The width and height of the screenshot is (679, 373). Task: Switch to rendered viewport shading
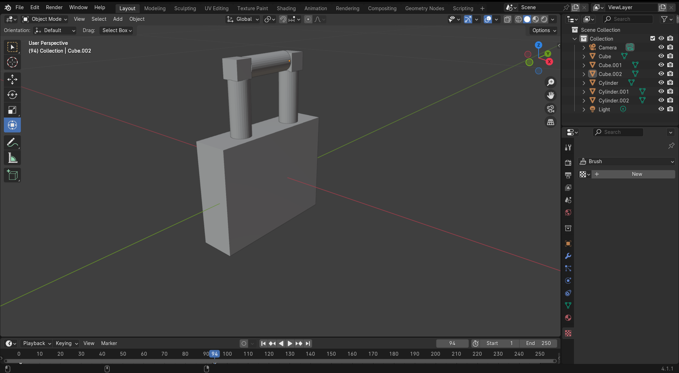(x=544, y=19)
